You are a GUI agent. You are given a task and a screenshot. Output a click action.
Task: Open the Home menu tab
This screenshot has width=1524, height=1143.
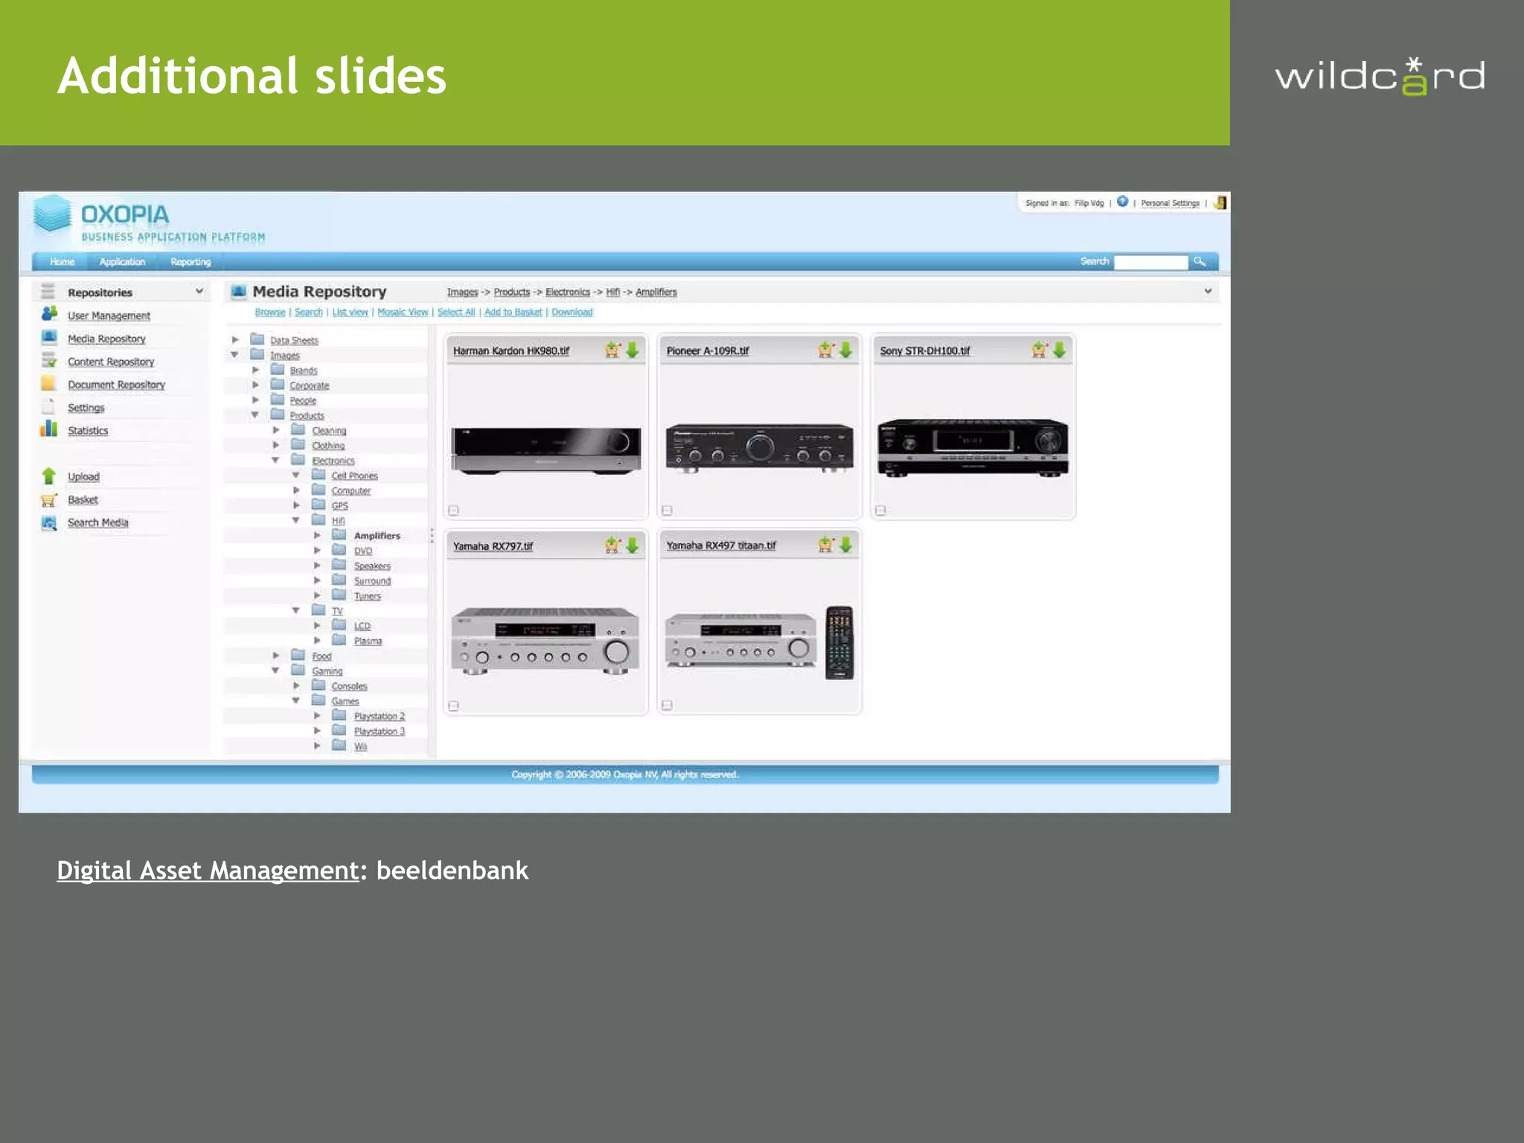tap(62, 262)
